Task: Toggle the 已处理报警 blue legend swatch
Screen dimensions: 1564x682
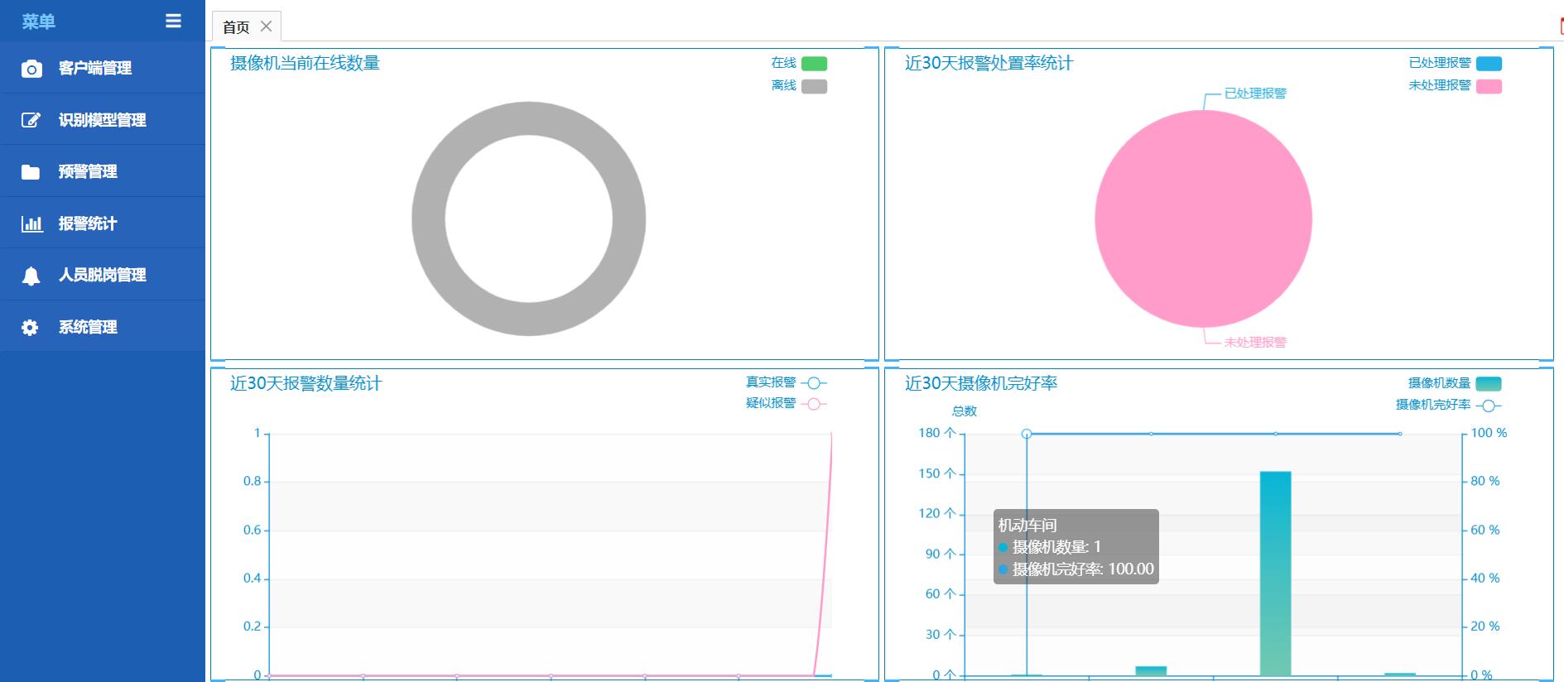Action: 1489,64
